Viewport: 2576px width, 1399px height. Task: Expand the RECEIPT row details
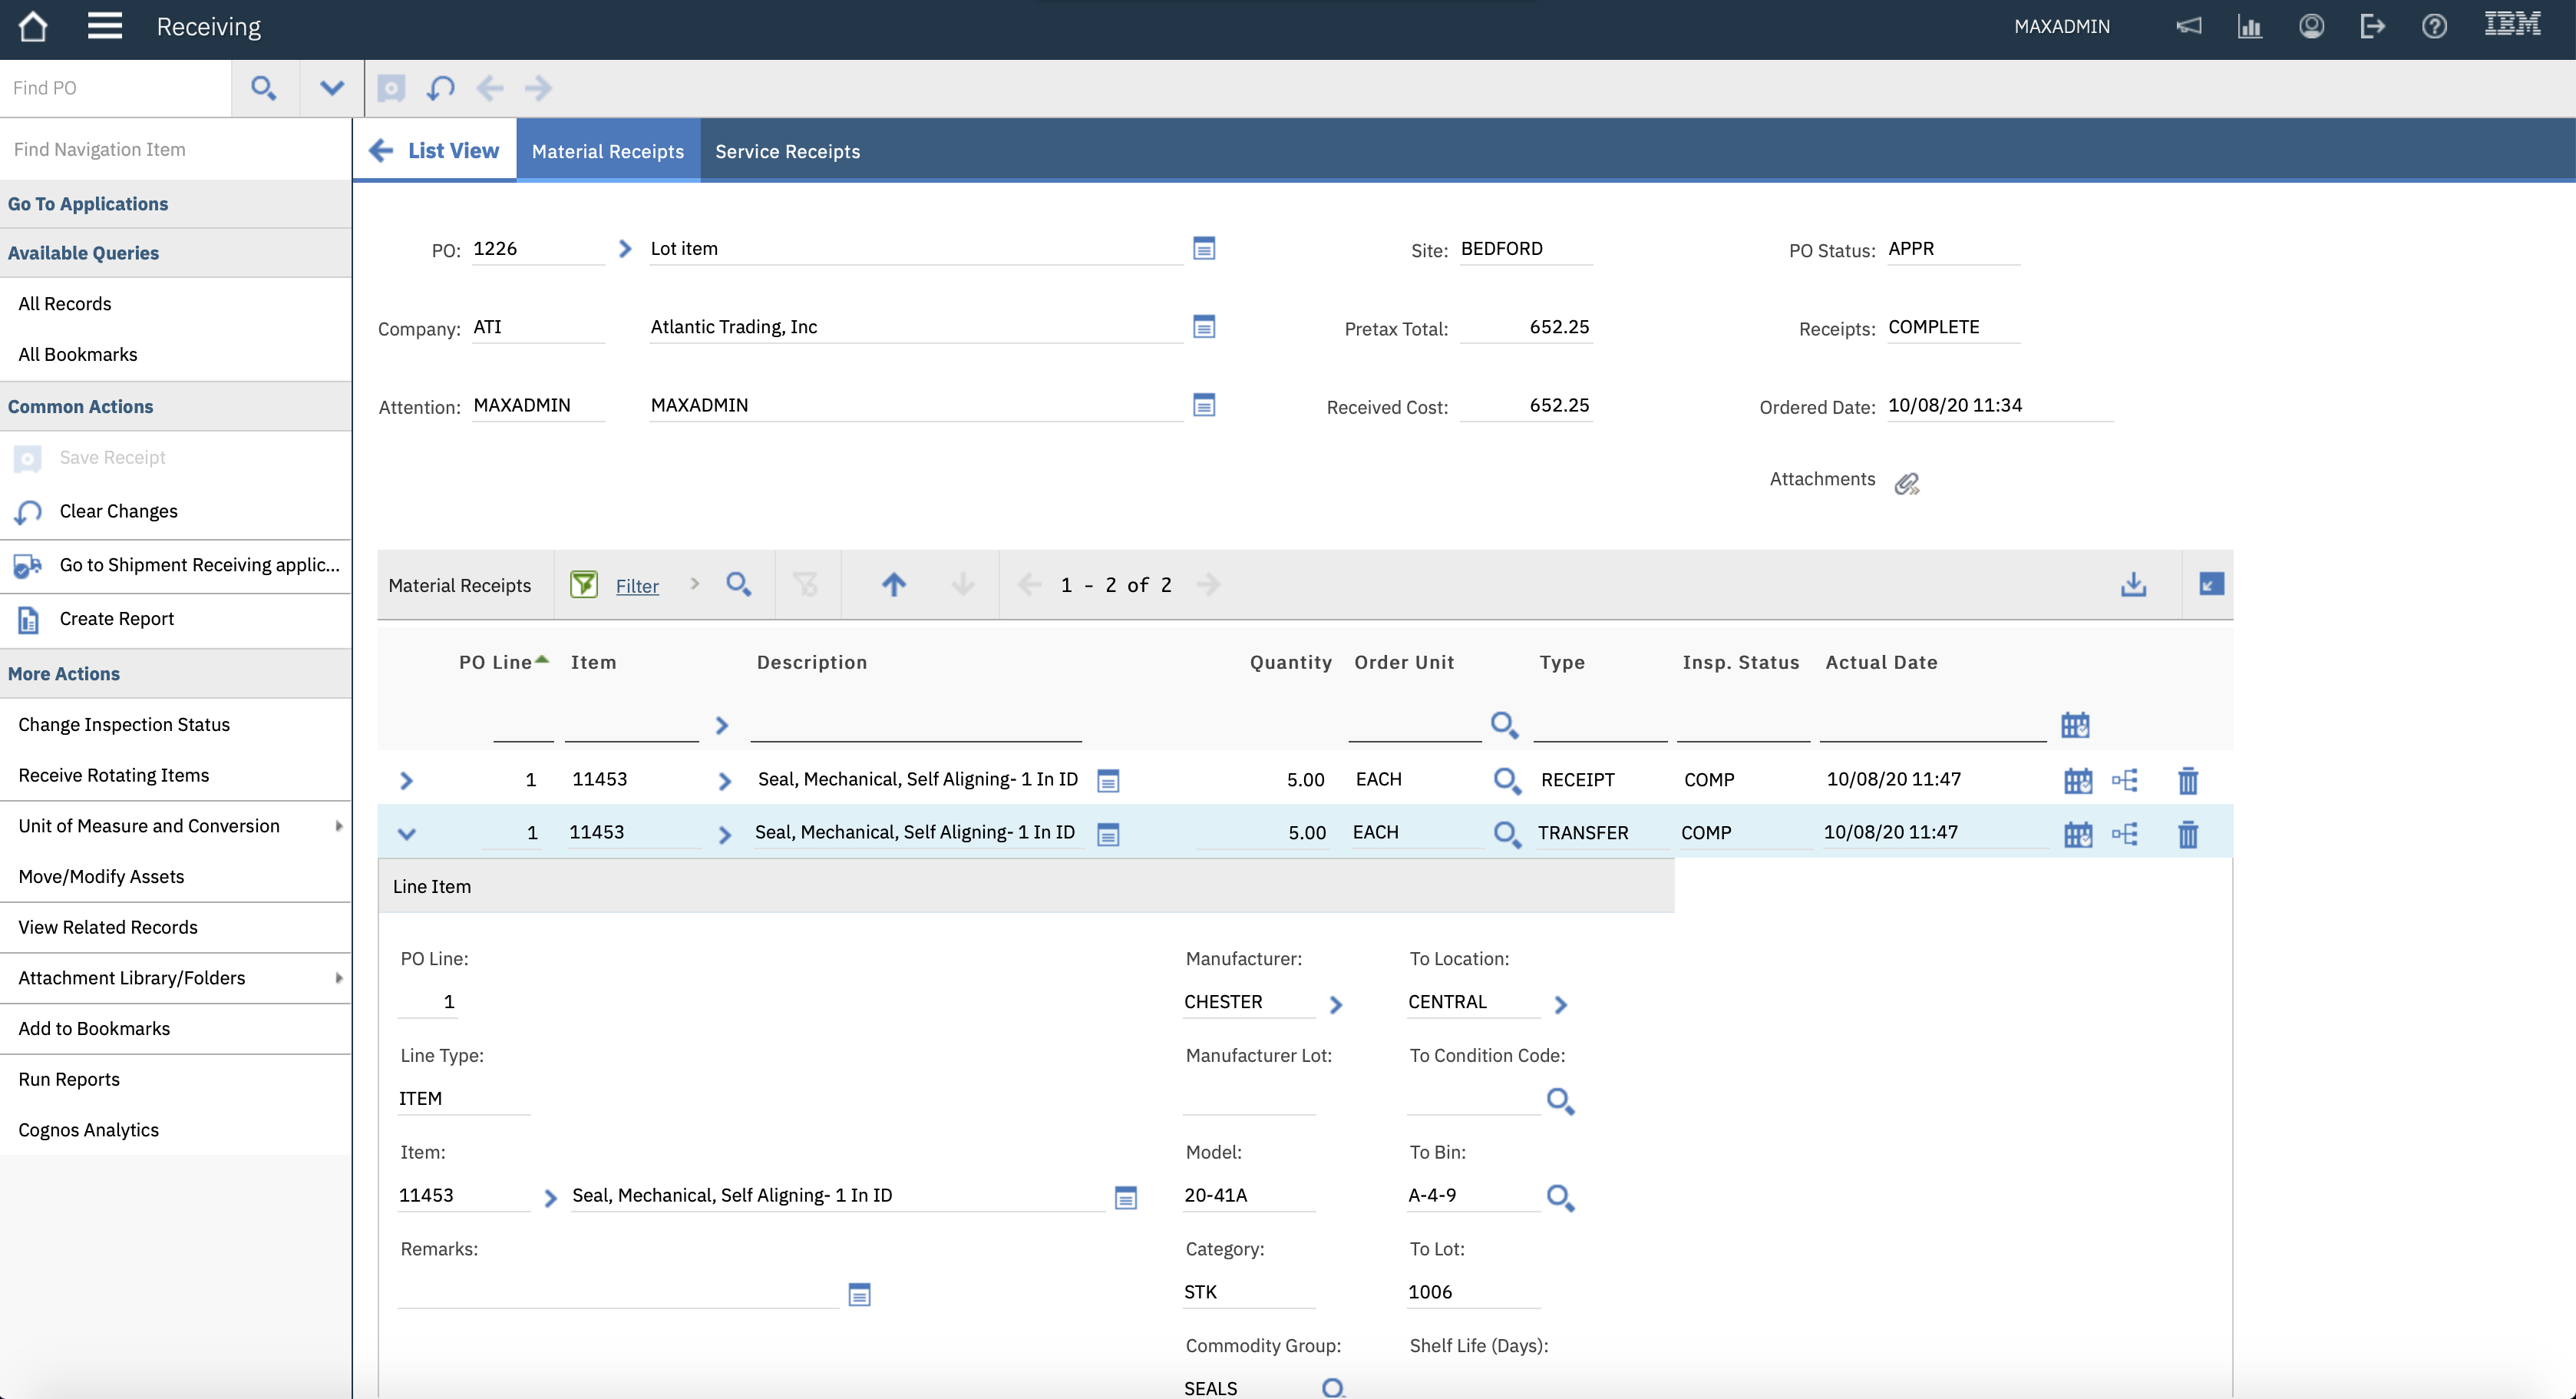pos(406,781)
